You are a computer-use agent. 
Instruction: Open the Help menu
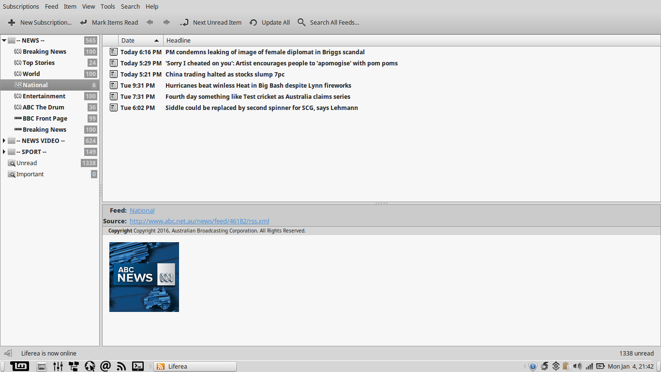pos(152,6)
